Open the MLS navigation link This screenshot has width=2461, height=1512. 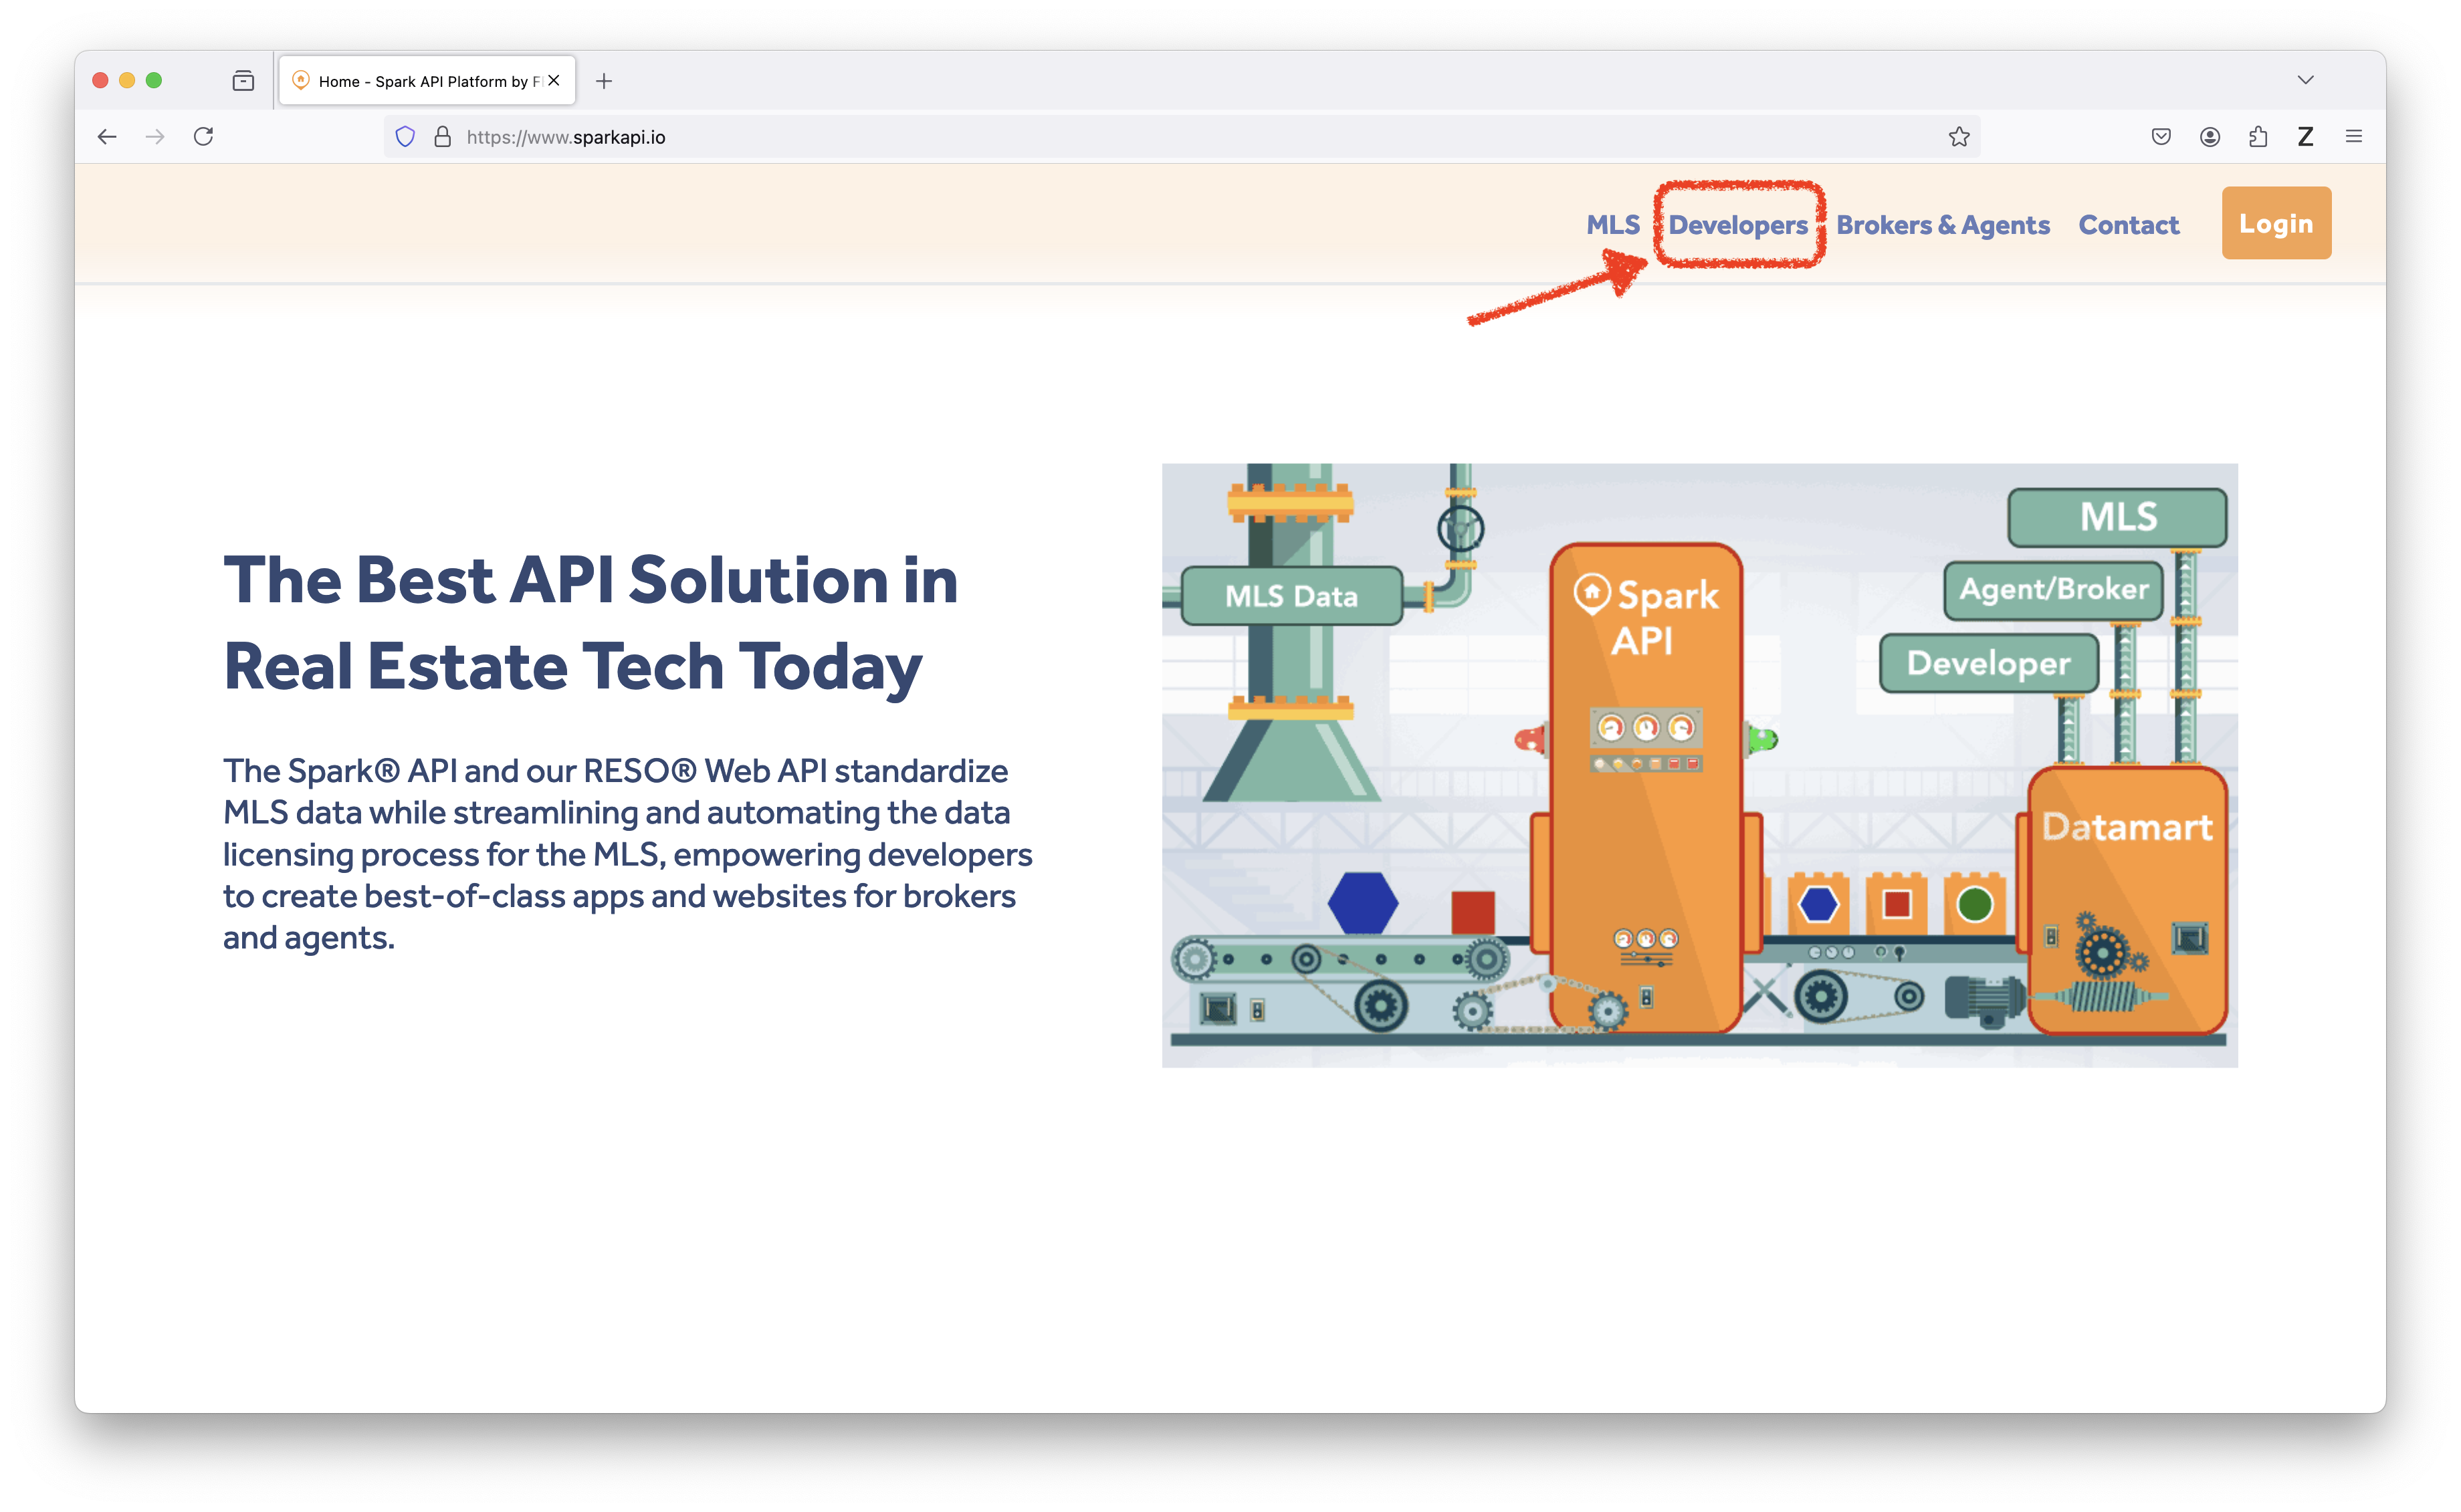coord(1612,225)
